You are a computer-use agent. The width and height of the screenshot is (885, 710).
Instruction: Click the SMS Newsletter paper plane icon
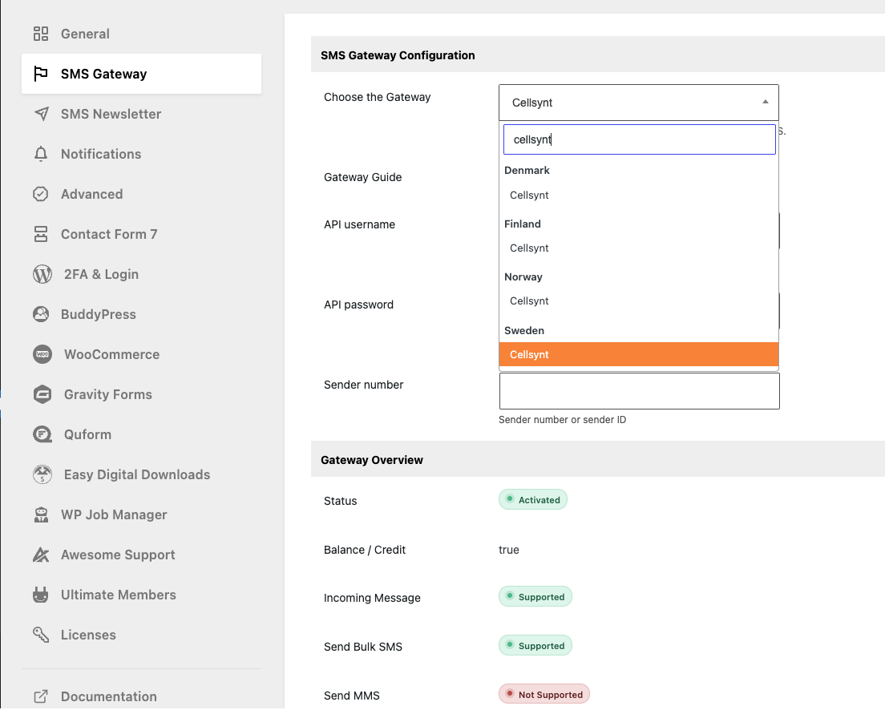tap(41, 114)
